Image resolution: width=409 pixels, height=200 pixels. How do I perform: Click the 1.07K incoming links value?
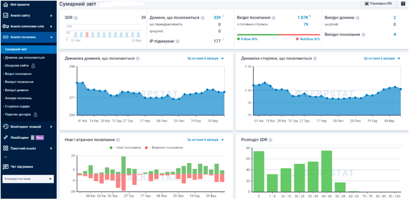(x=303, y=17)
